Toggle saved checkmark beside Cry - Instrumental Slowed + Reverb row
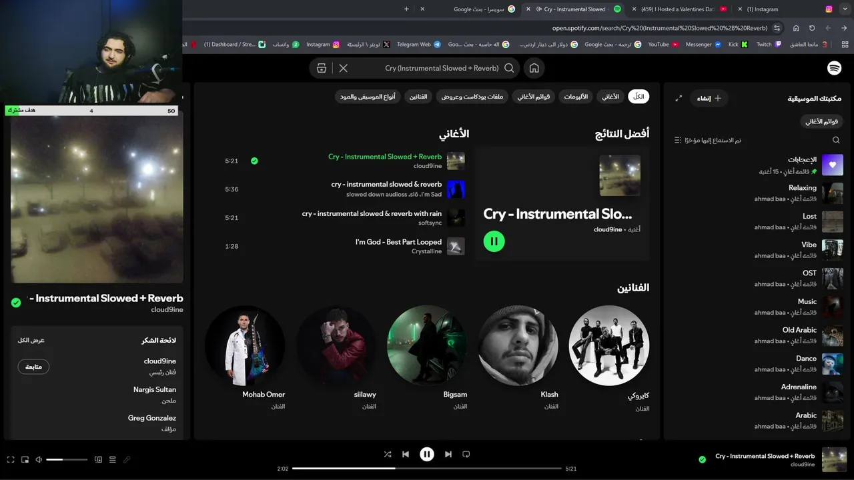Viewport: 854px width, 480px height. click(x=254, y=161)
